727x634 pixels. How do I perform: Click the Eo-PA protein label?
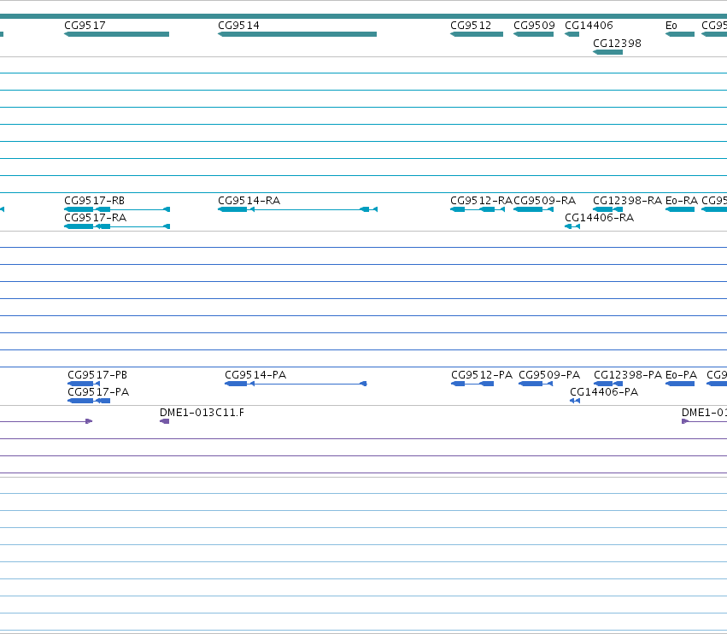(x=681, y=375)
